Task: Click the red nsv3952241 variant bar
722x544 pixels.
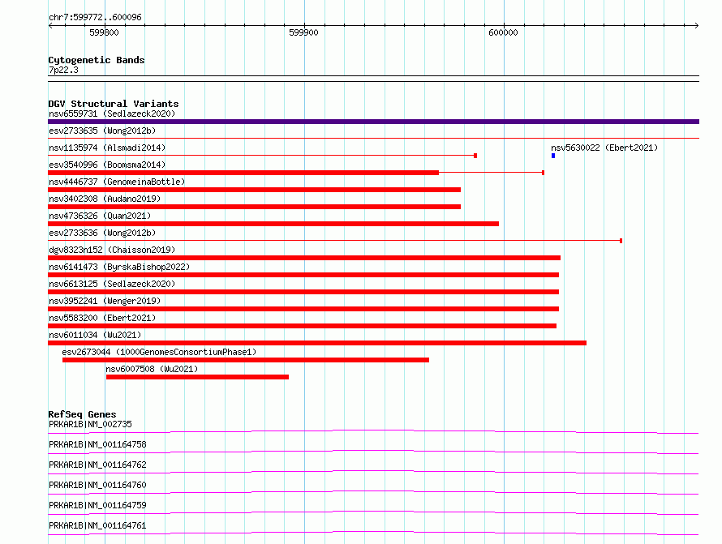Action: [303, 309]
